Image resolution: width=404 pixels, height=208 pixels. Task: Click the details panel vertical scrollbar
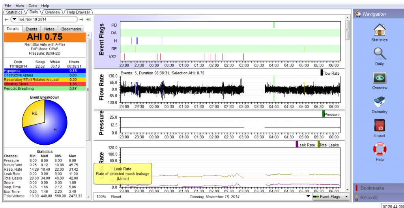(x=88, y=89)
